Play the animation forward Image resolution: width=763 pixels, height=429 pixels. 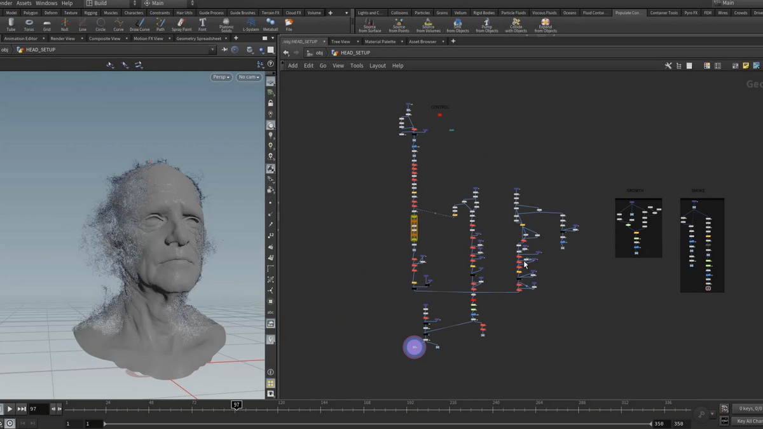10,409
